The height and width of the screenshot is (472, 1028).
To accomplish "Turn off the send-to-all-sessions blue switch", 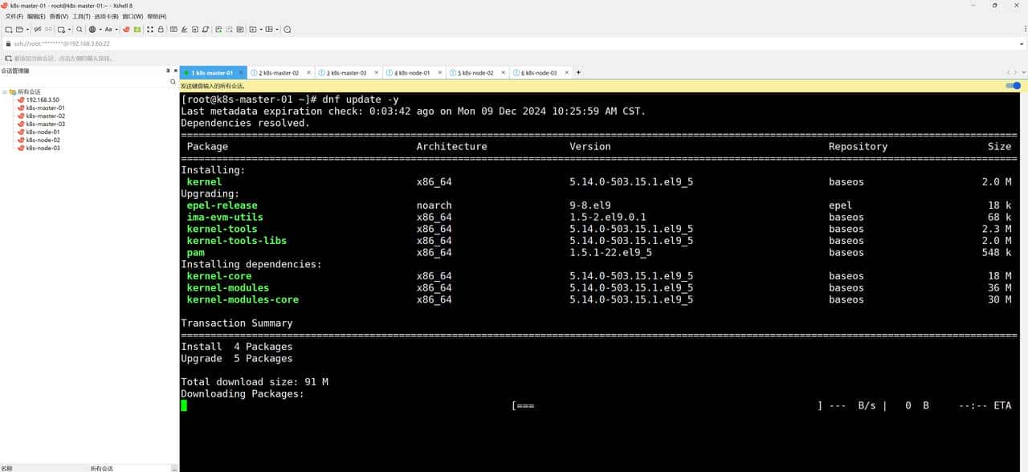I will click(x=1013, y=85).
